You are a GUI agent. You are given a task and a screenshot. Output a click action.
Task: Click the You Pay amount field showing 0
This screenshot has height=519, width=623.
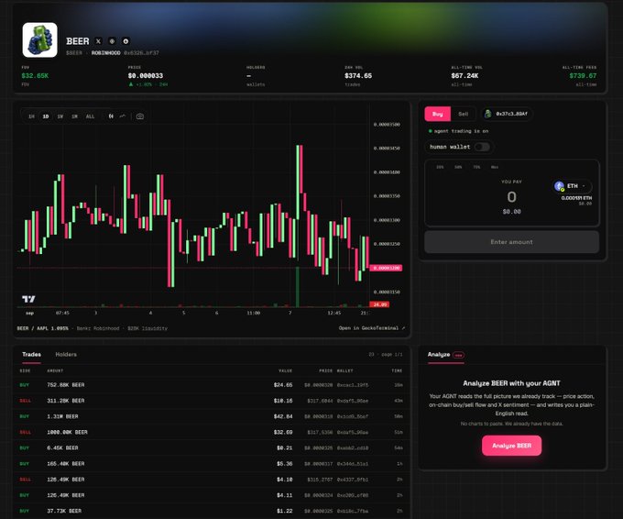coord(511,197)
